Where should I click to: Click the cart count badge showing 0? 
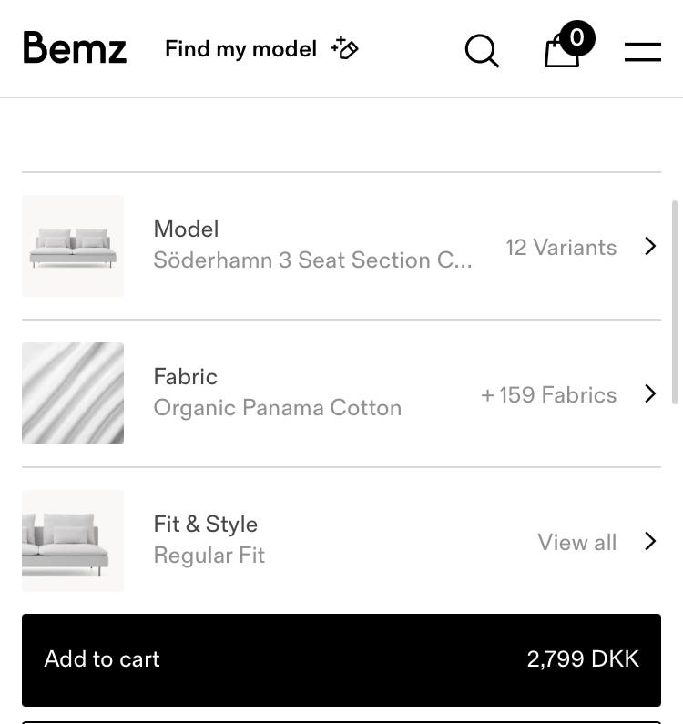coord(576,38)
